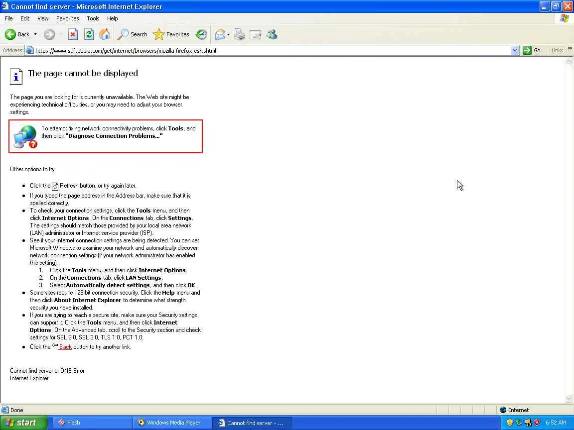The image size is (574, 430).
Task: Click vertical scrollbar down arrow
Action: pyautogui.click(x=569, y=398)
